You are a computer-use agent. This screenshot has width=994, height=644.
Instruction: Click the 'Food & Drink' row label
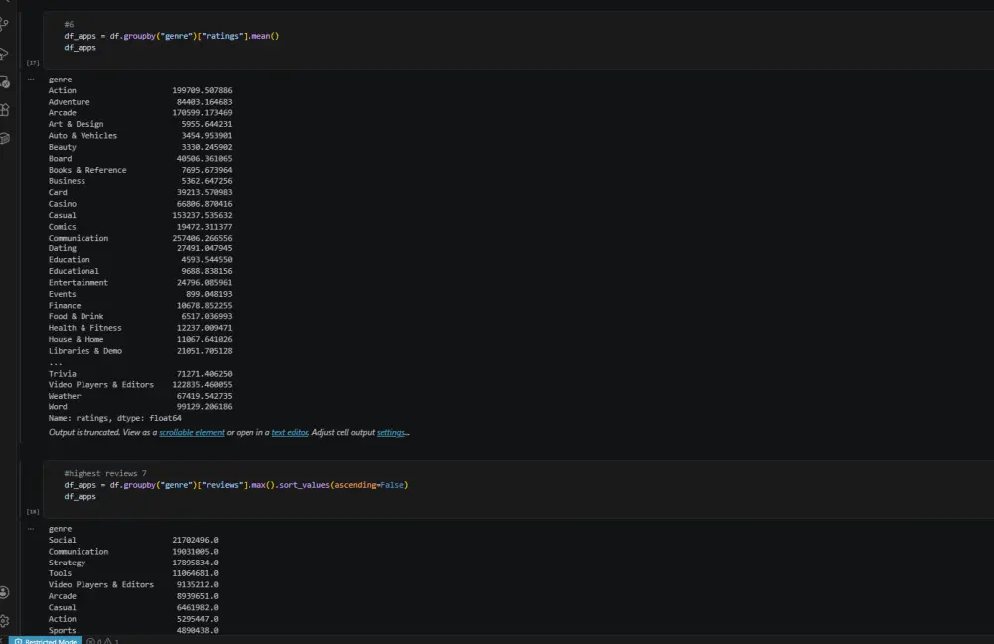click(77, 316)
